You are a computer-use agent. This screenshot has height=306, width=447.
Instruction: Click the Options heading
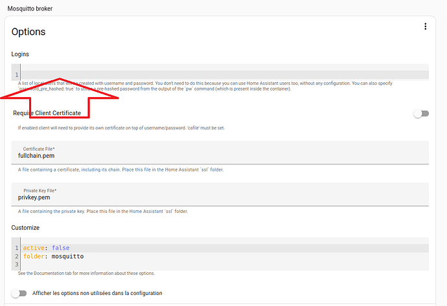[x=29, y=32]
